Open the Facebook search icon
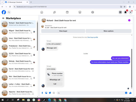The height and width of the screenshot is (102, 136). tap(9, 12)
